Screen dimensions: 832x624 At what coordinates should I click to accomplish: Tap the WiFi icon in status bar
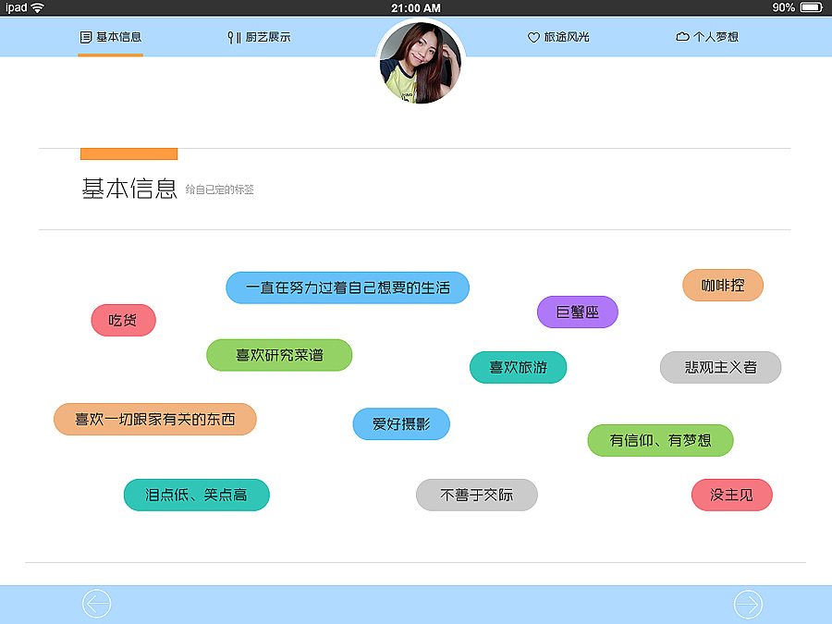coord(38,8)
